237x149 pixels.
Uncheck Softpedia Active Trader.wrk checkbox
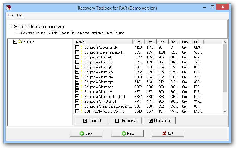click(x=77, y=52)
